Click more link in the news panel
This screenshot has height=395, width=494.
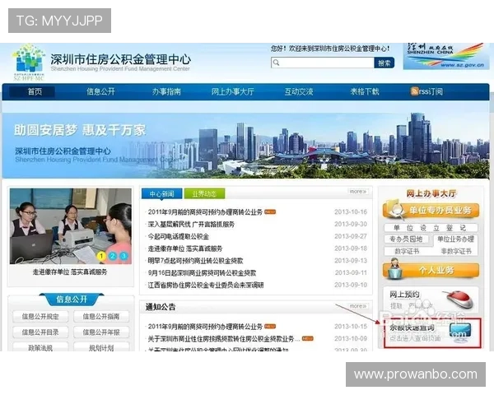(358, 192)
